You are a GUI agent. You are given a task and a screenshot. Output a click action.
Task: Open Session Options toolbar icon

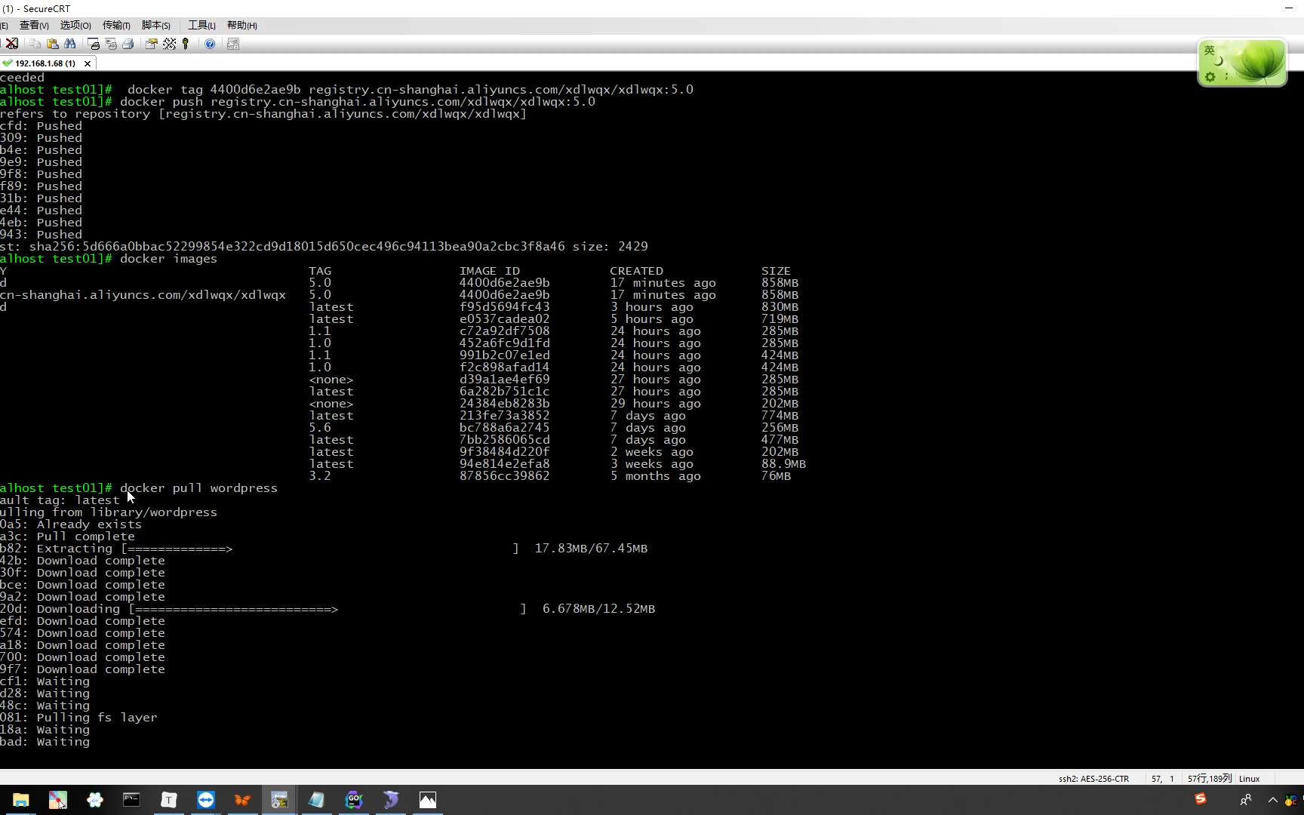152,44
